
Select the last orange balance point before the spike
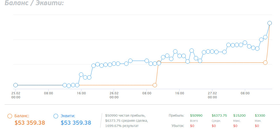pos(265,62)
